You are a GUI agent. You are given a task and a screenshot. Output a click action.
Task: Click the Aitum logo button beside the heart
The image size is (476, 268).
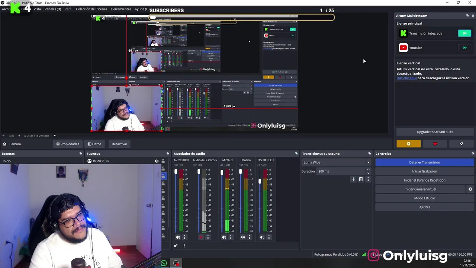click(x=461, y=144)
